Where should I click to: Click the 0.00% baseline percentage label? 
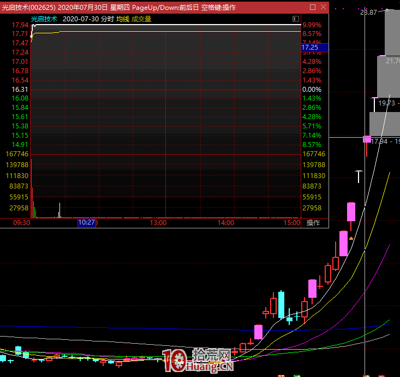coord(312,90)
